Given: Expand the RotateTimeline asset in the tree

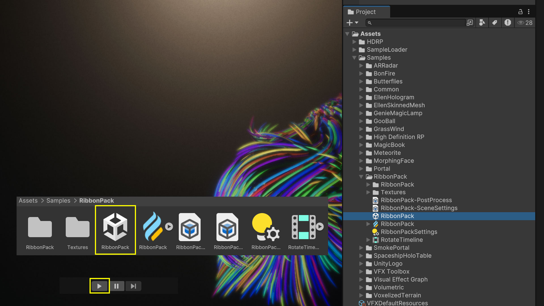Looking at the screenshot, I should tap(368, 240).
